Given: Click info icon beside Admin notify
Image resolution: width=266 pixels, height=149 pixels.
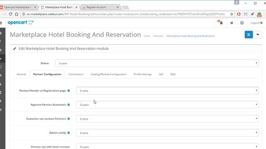Looking at the screenshot, I should (69, 132).
